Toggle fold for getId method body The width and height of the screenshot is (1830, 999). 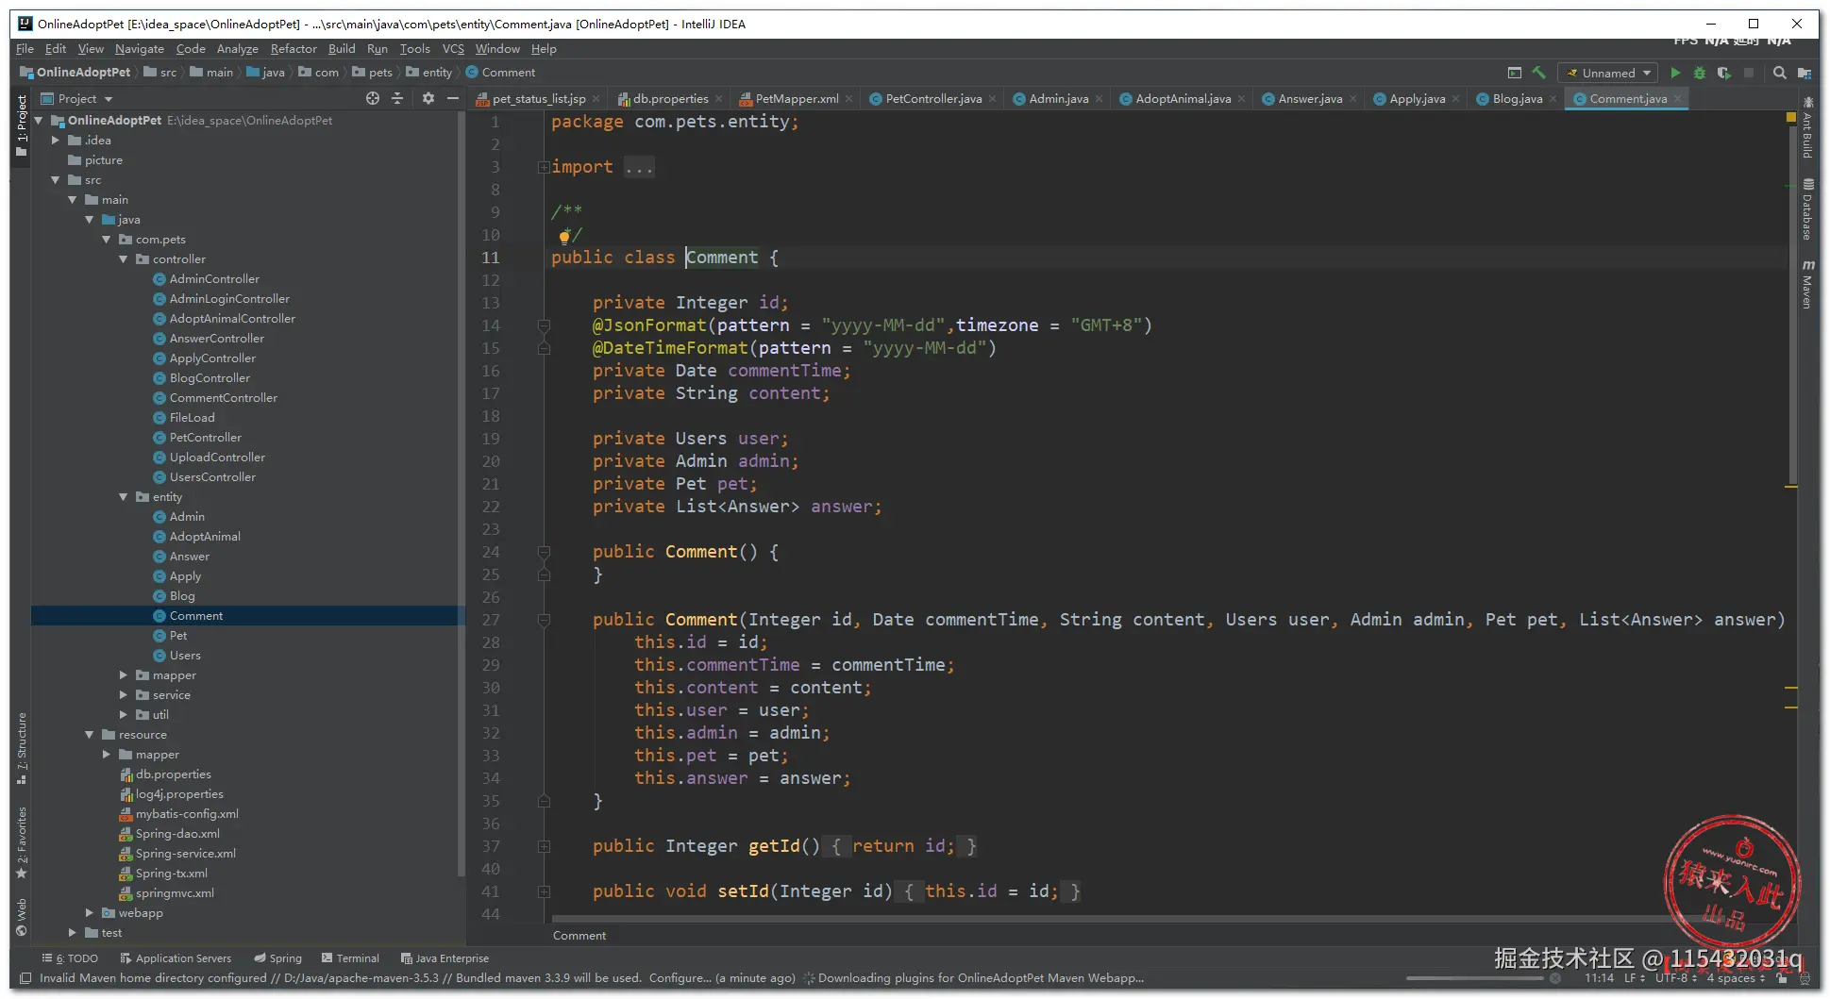point(544,846)
